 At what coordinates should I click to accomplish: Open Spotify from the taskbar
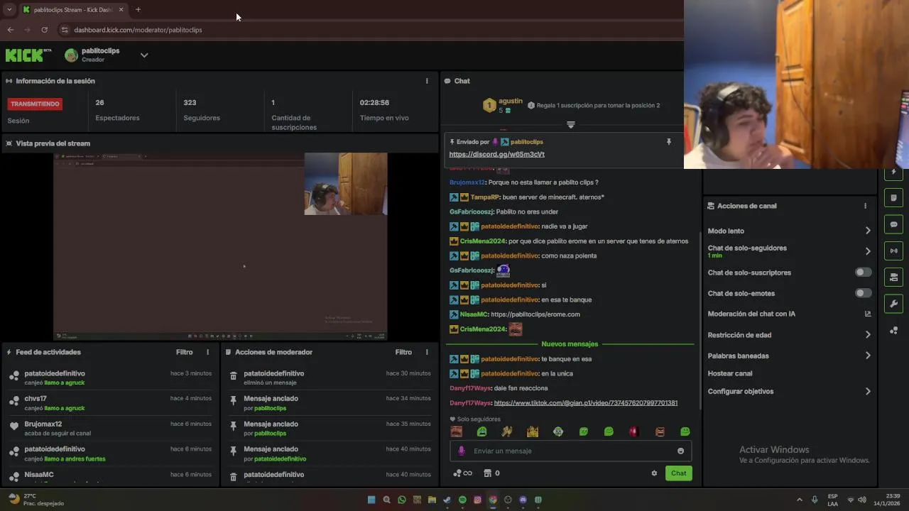pos(462,500)
